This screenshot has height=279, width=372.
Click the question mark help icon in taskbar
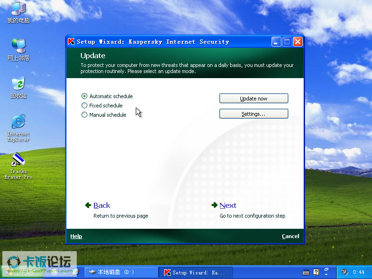[316, 272]
